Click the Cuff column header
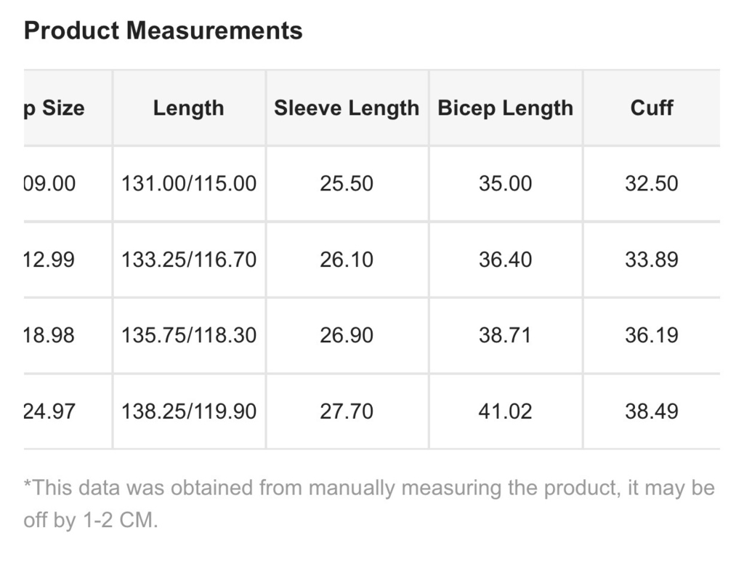Viewport: 744px width, 562px height. click(x=652, y=108)
